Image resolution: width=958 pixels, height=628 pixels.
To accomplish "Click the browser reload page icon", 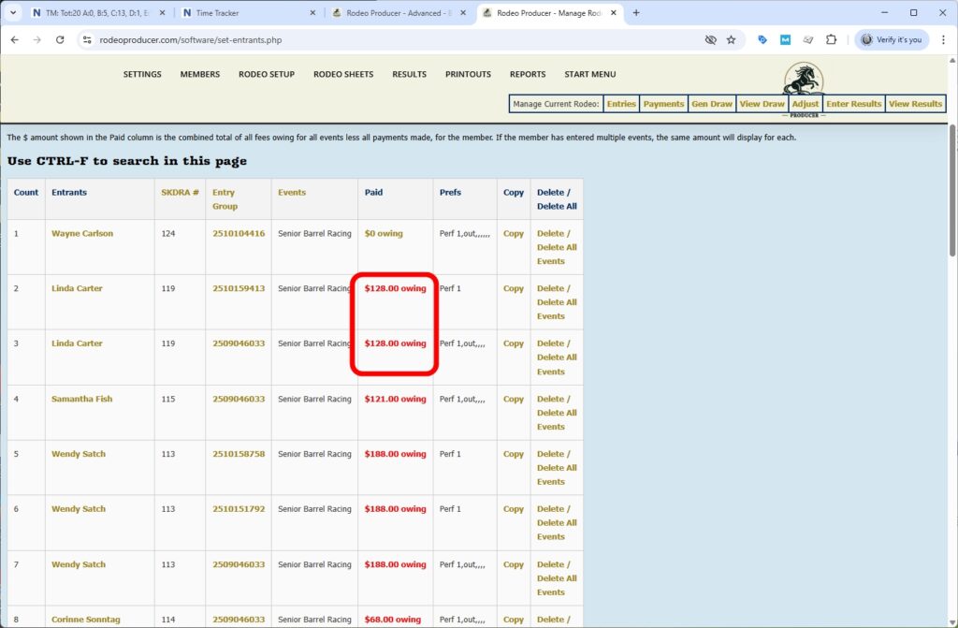I will pos(60,40).
